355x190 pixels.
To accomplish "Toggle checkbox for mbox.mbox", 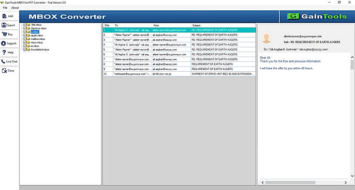I will pos(25,42).
